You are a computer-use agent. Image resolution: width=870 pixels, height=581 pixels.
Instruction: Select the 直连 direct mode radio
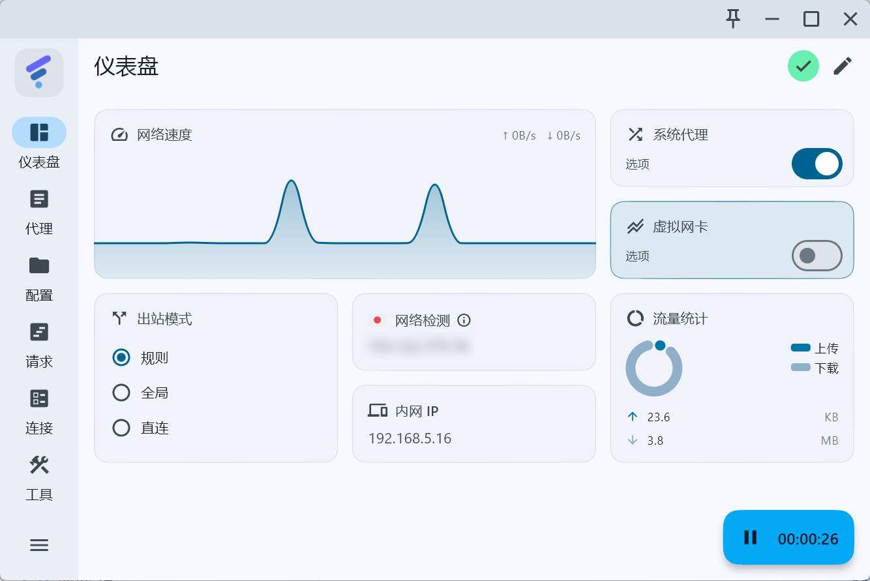click(x=121, y=428)
